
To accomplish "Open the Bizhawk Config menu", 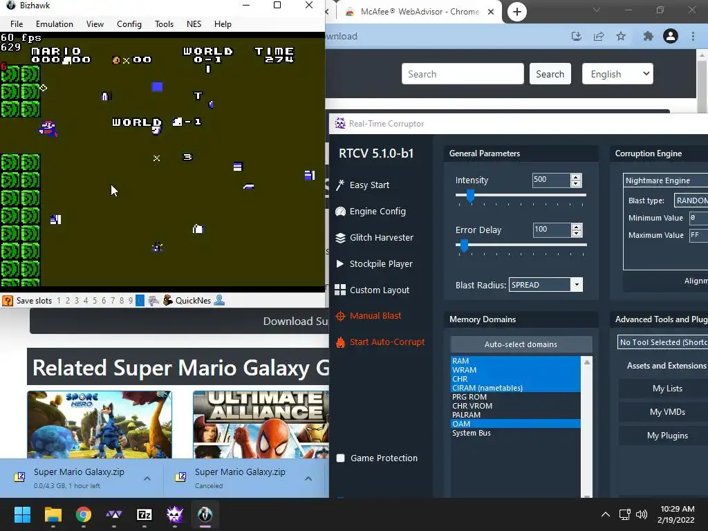I will [129, 24].
